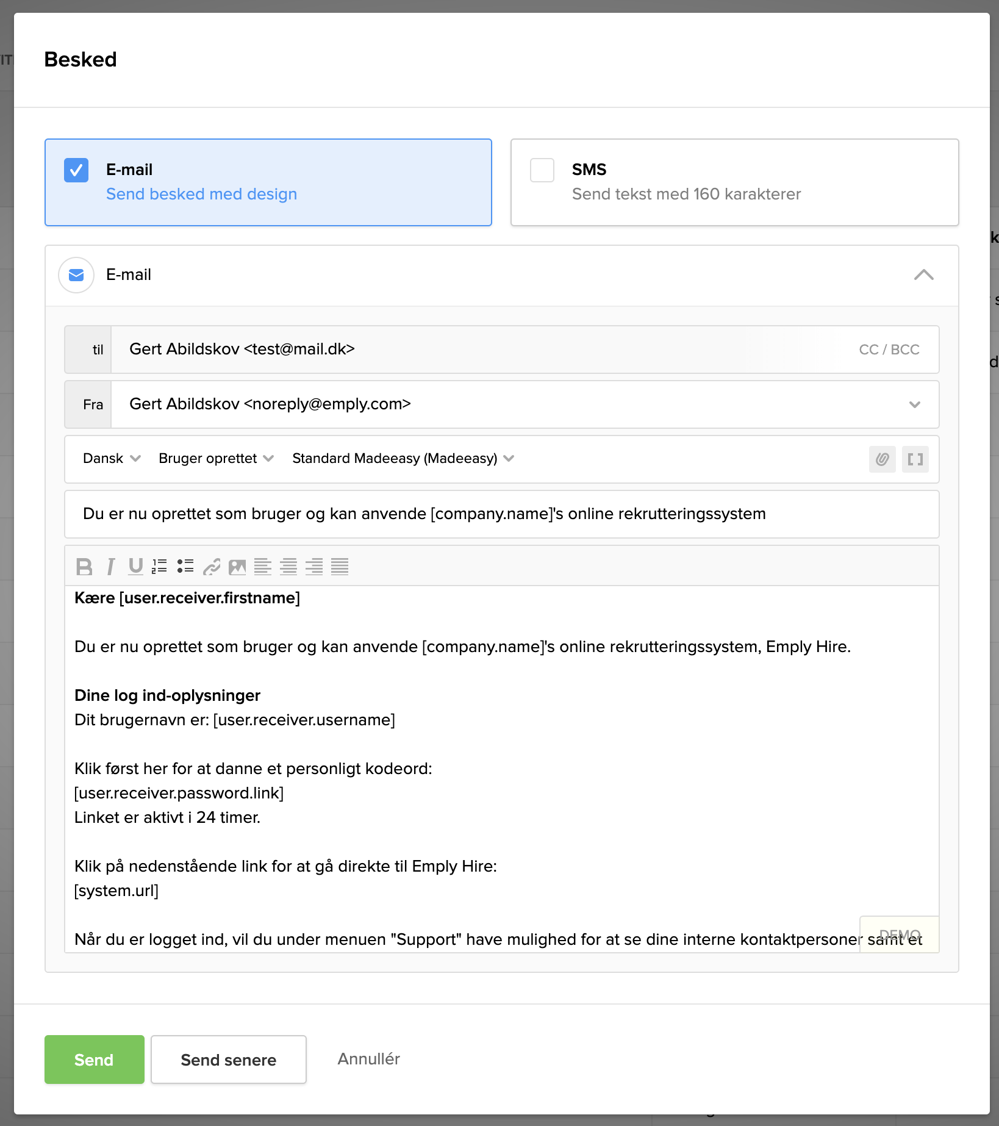
Task: Collapse the E-mail section
Action: click(x=923, y=275)
